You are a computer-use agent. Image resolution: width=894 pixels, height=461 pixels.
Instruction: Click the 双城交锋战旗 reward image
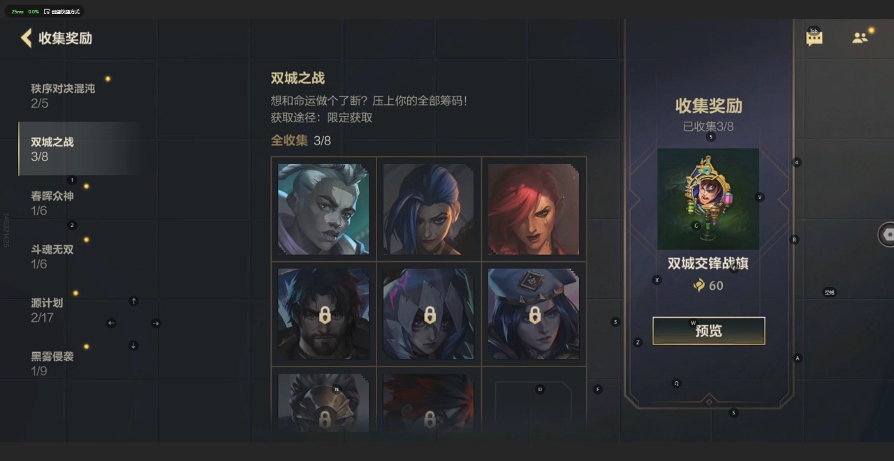708,198
